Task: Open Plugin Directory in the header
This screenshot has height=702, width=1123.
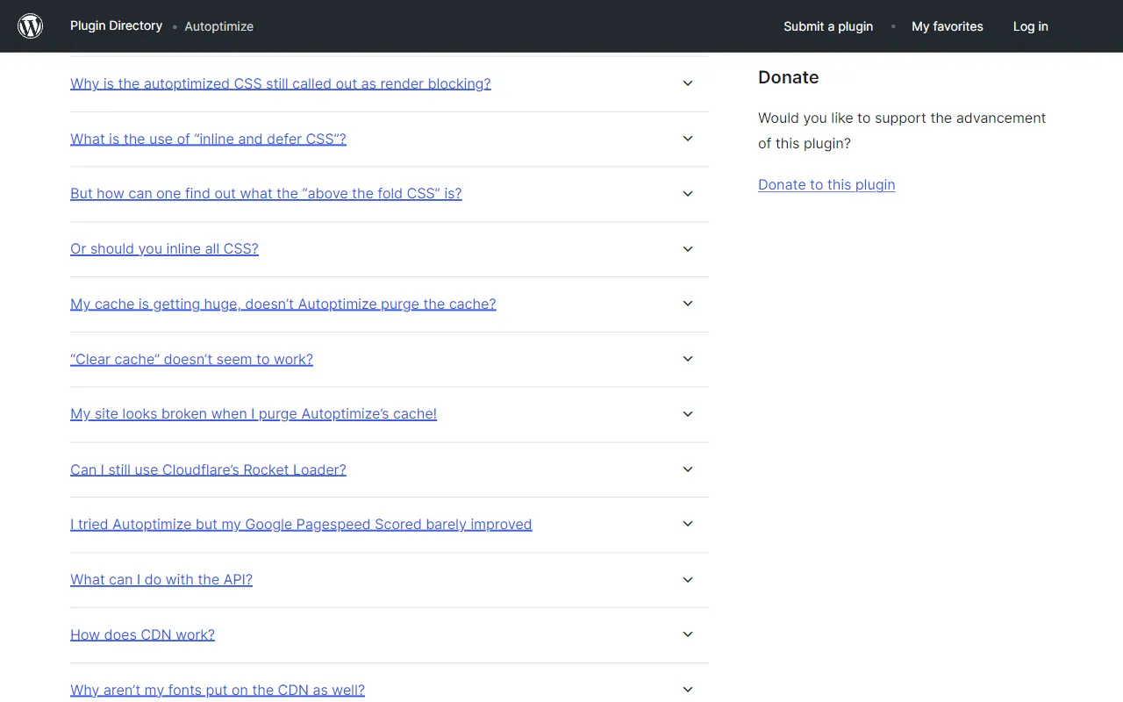Action: (116, 25)
